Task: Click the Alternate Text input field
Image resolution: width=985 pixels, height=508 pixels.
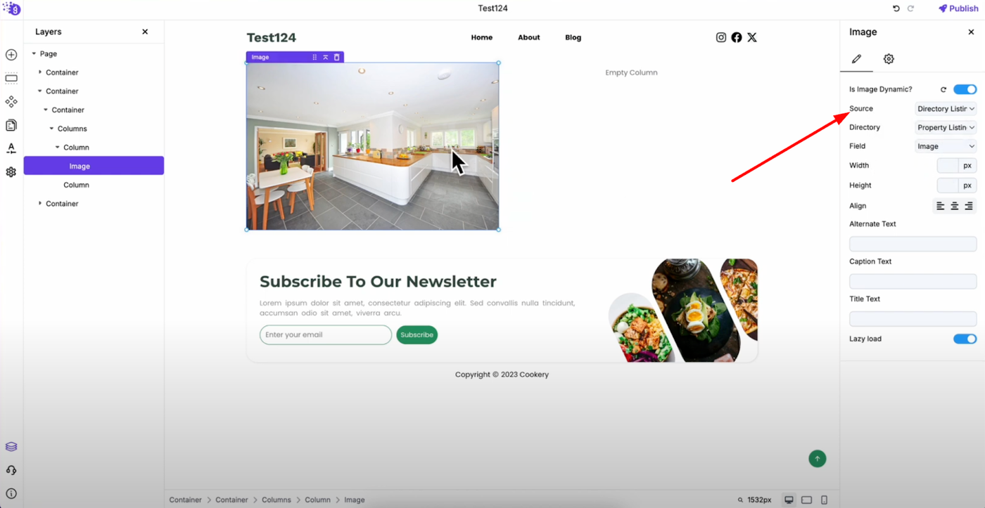Action: pyautogui.click(x=913, y=244)
